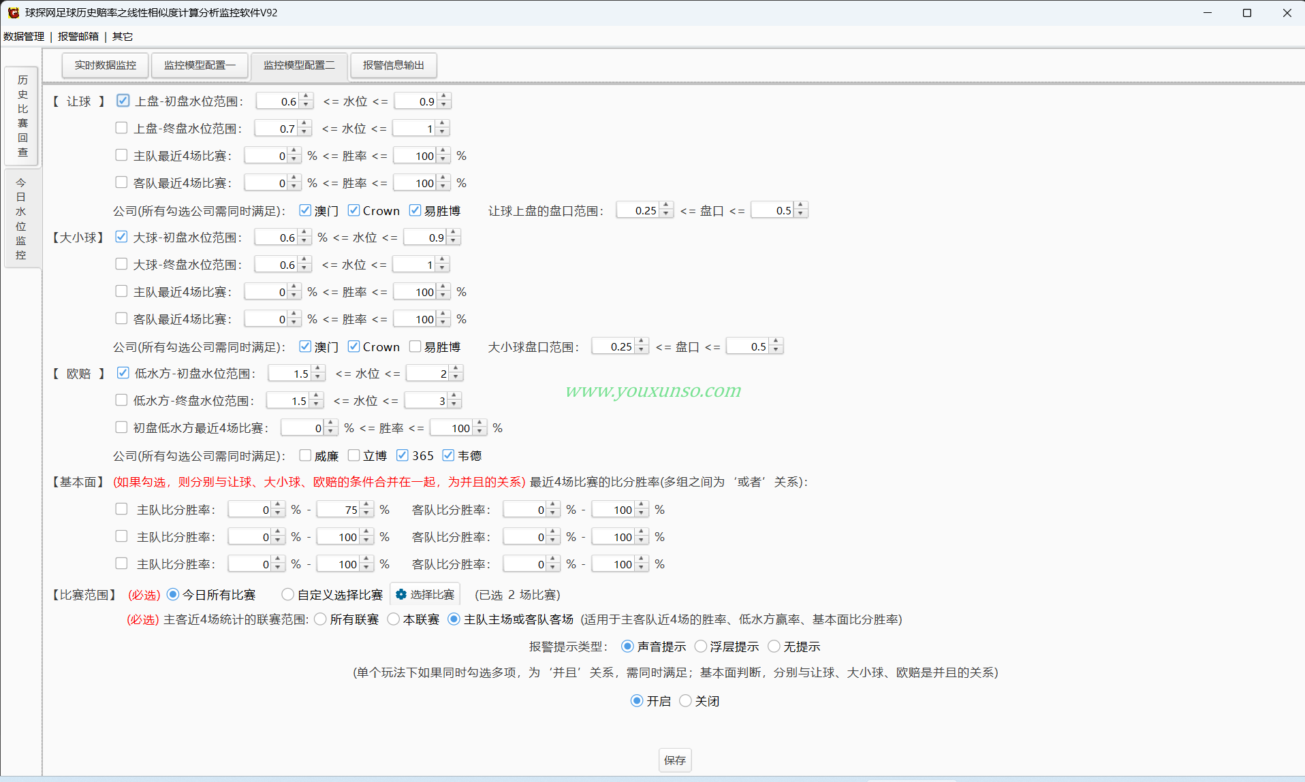Image resolution: width=1305 pixels, height=782 pixels.
Task: Switch to 实时数据监控 tab
Action: (106, 65)
